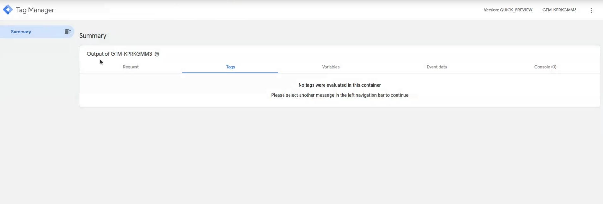Open the Variables tab
The image size is (603, 204).
[331, 67]
